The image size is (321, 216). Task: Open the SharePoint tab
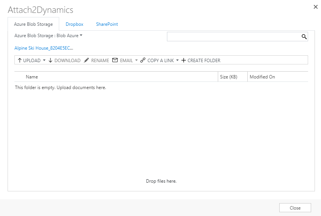pyautogui.click(x=107, y=24)
